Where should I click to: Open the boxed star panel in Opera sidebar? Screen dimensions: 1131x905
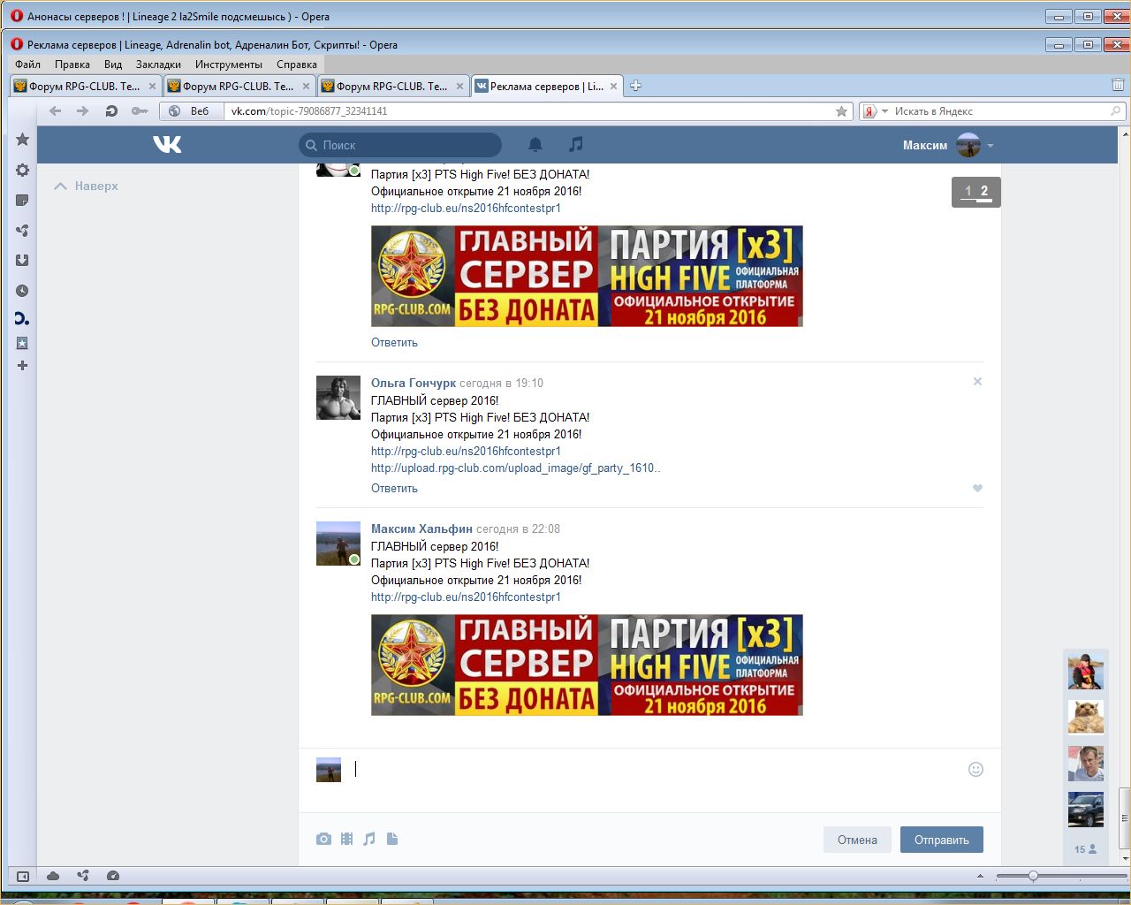click(x=23, y=343)
